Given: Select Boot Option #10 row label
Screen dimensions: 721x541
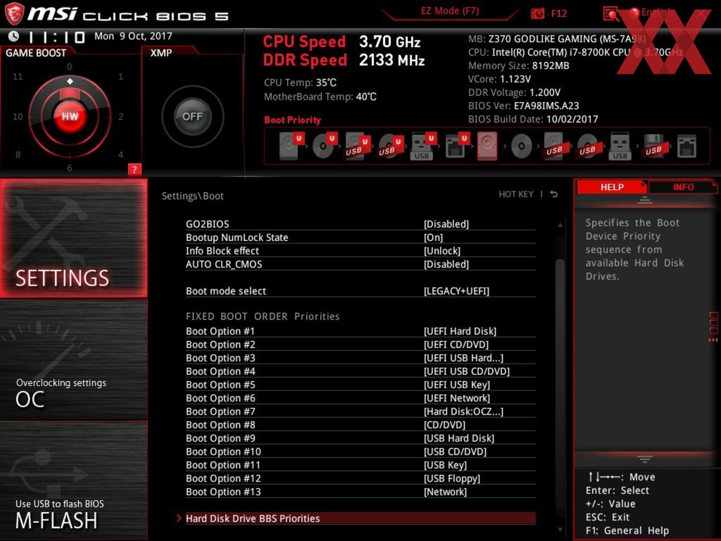Looking at the screenshot, I should click(x=223, y=451).
